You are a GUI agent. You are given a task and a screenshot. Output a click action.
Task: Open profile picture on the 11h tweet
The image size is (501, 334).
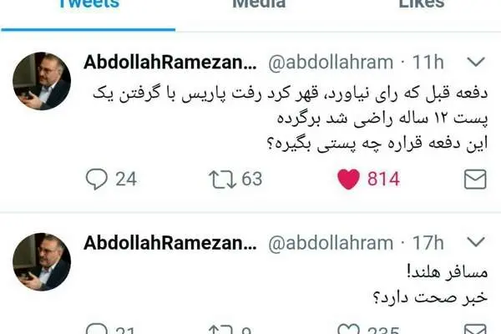point(42,81)
